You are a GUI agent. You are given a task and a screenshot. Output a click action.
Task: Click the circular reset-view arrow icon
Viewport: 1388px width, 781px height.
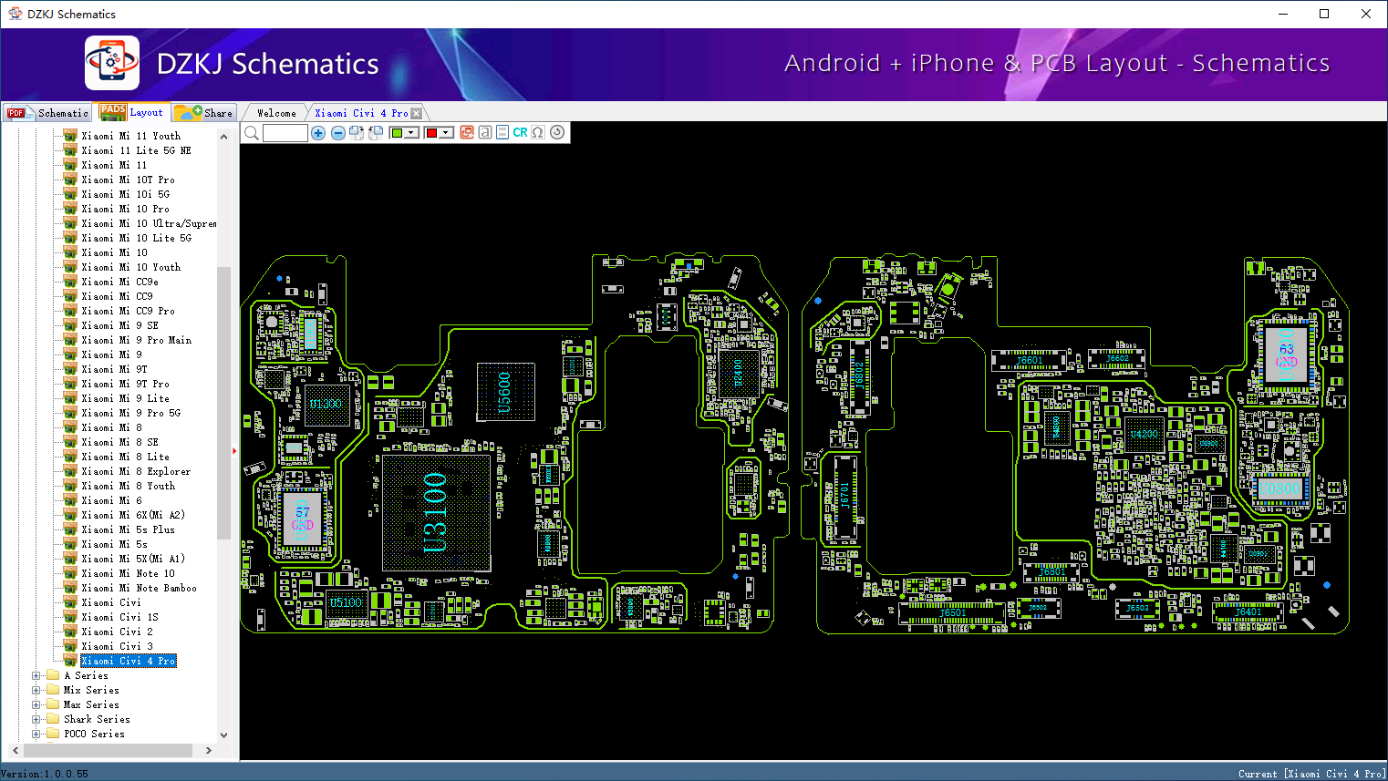[x=557, y=132]
